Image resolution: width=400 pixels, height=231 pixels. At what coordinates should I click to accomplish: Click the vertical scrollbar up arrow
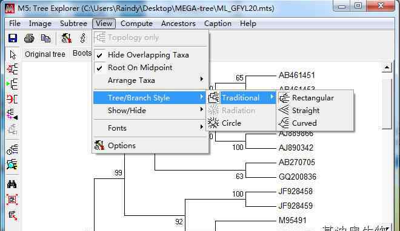pos(387,67)
